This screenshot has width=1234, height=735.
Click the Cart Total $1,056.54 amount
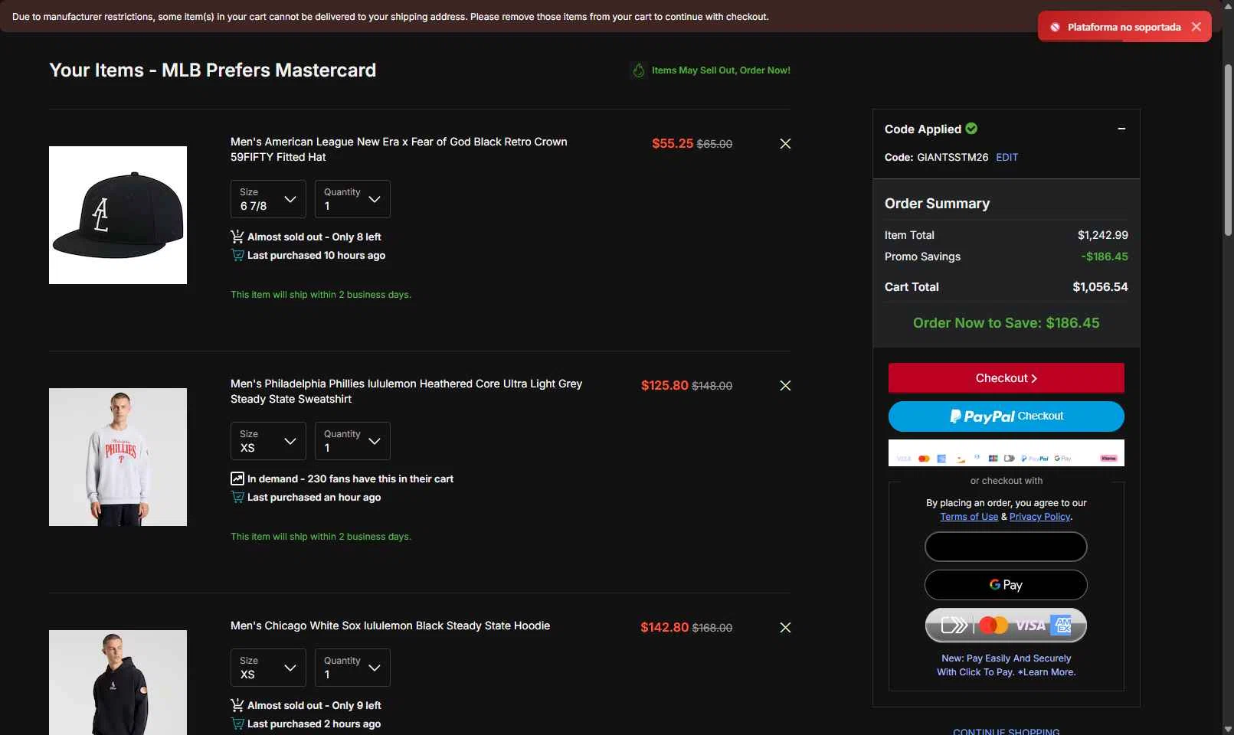[x=1100, y=287]
